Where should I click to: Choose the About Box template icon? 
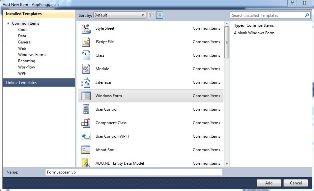click(x=86, y=150)
